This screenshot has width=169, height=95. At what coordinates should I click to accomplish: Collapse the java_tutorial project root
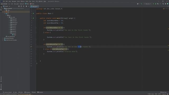tap(3, 8)
